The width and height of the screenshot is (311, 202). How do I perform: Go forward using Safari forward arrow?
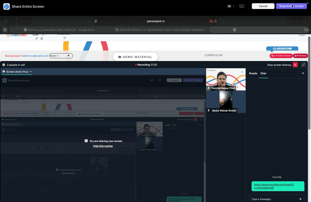[29, 21]
